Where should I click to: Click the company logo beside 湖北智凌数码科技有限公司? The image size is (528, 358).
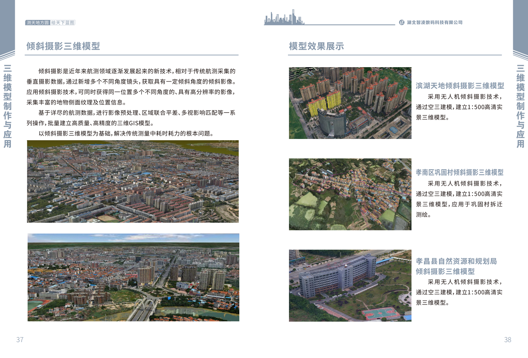(x=402, y=22)
